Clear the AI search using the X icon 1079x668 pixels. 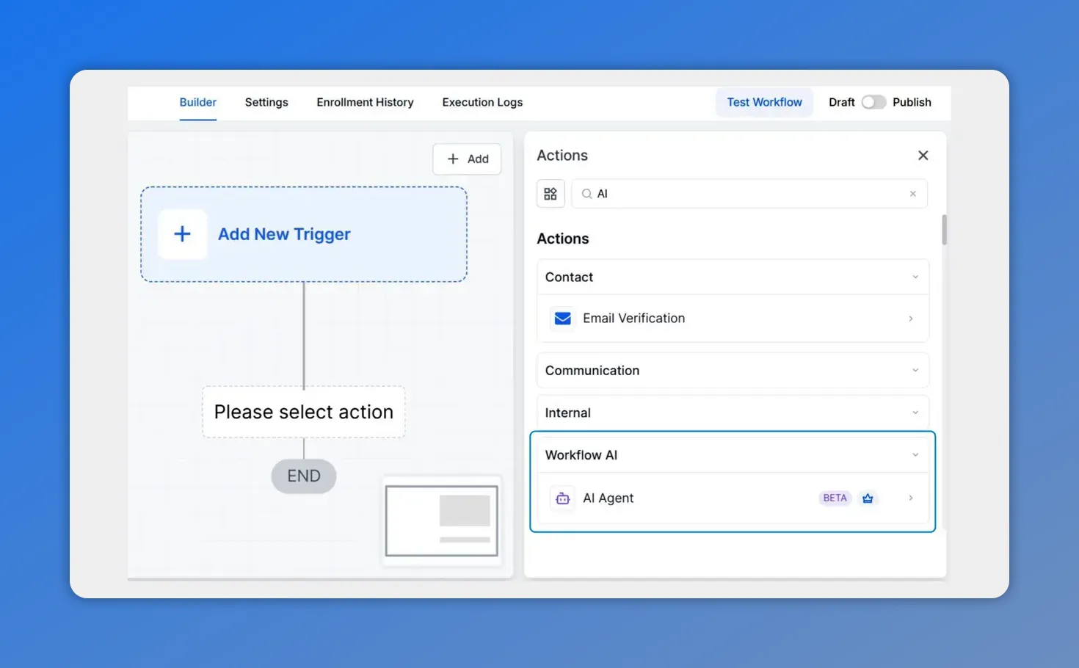point(912,193)
